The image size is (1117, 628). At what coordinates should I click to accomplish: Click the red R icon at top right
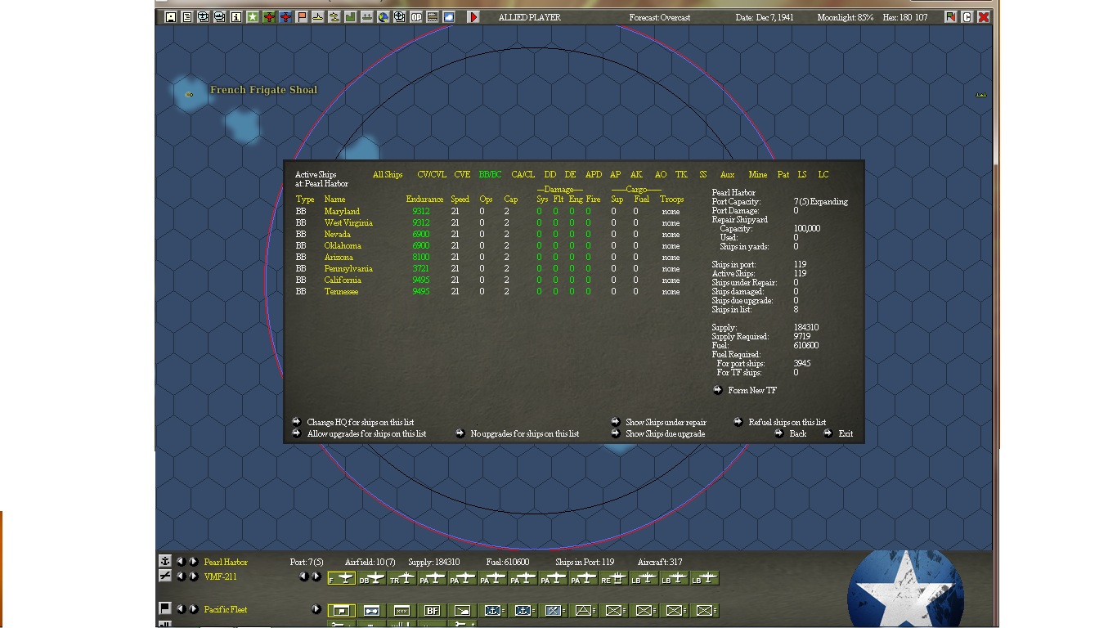(950, 17)
